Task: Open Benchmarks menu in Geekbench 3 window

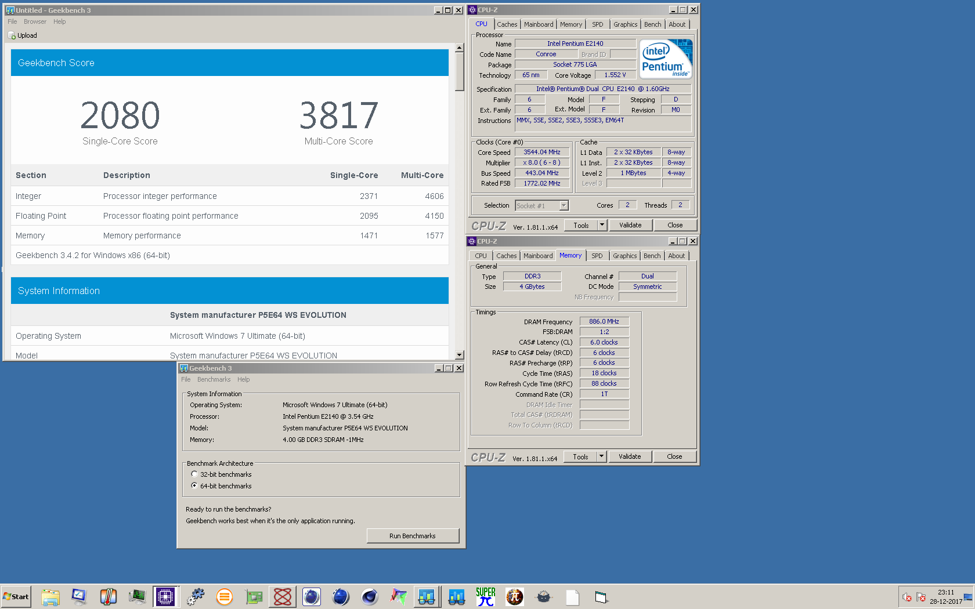Action: (214, 379)
